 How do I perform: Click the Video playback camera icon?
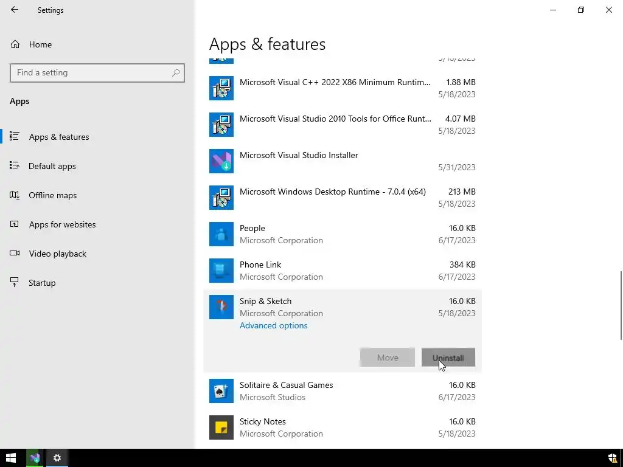15,253
